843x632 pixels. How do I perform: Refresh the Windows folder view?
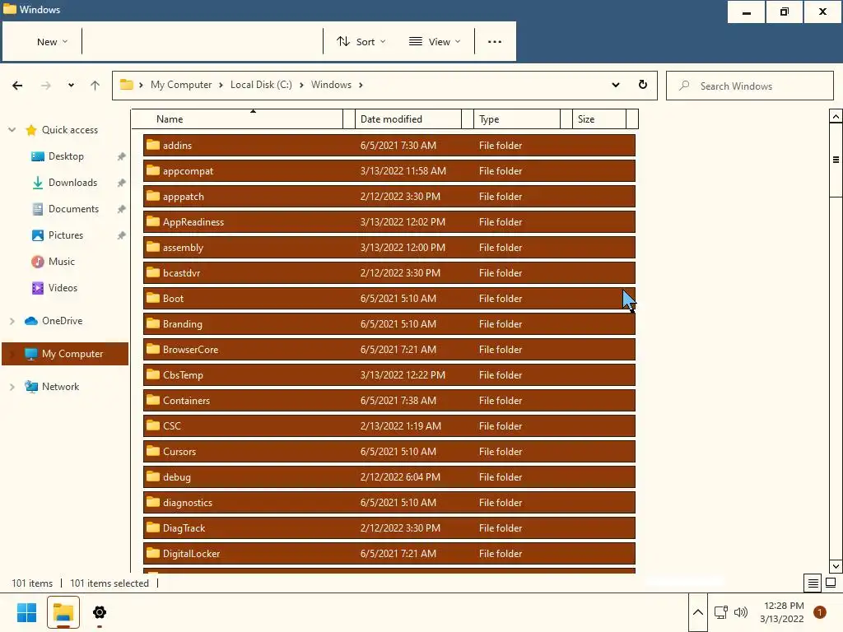click(x=642, y=85)
